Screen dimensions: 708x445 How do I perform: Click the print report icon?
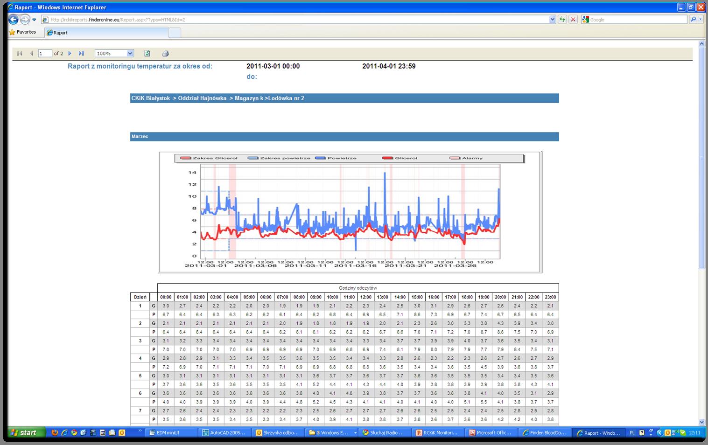pyautogui.click(x=165, y=53)
